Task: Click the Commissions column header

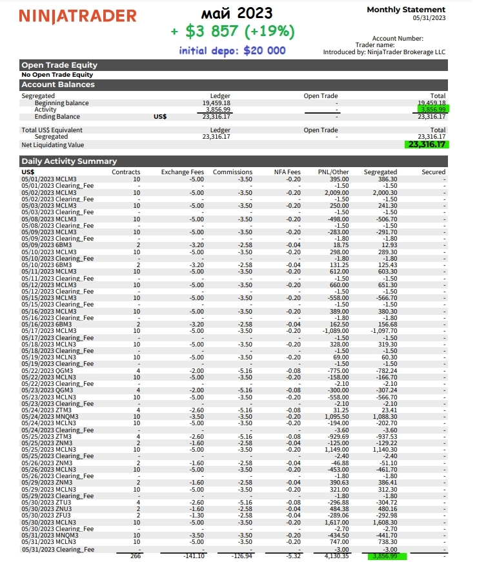Action: [x=232, y=172]
